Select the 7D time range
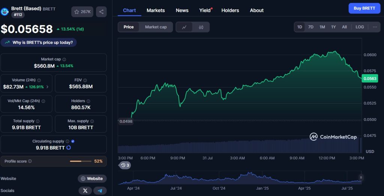This screenshot has height=196, width=384. click(310, 27)
